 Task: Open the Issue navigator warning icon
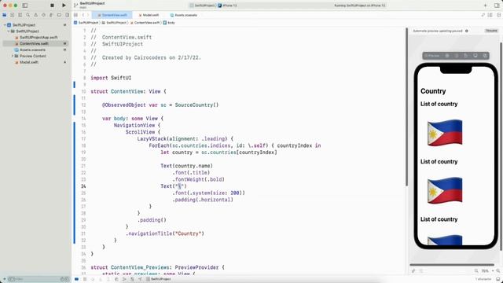point(35,15)
